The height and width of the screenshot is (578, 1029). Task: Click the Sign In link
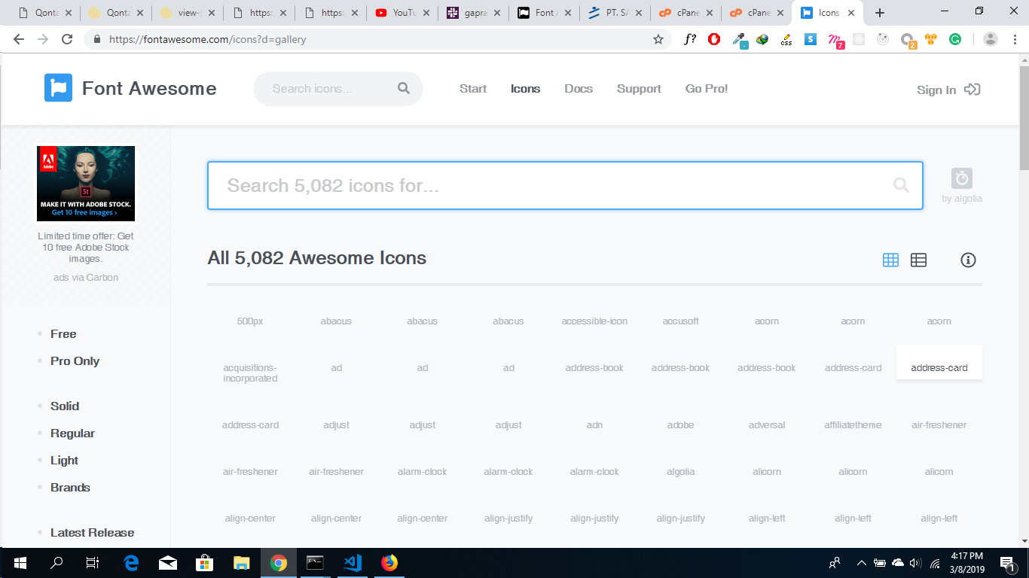(936, 89)
